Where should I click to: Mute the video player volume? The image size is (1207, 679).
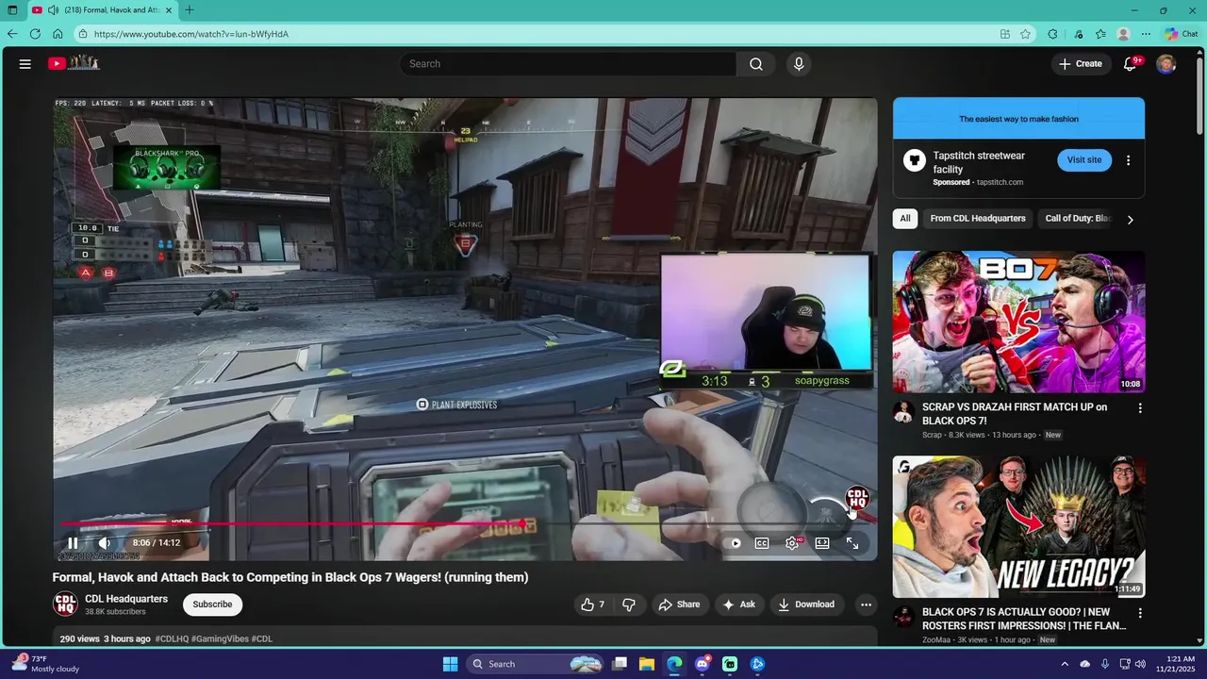pos(105,543)
